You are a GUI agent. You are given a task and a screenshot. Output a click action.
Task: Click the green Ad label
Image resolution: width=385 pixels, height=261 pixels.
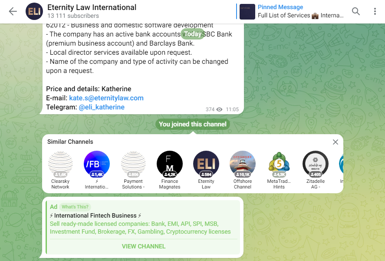coord(53,207)
